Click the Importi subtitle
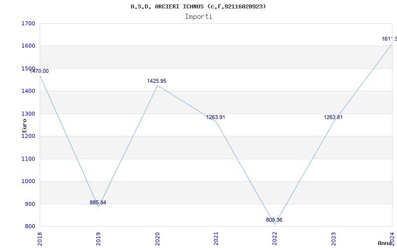The image size is (397, 248). tap(198, 17)
